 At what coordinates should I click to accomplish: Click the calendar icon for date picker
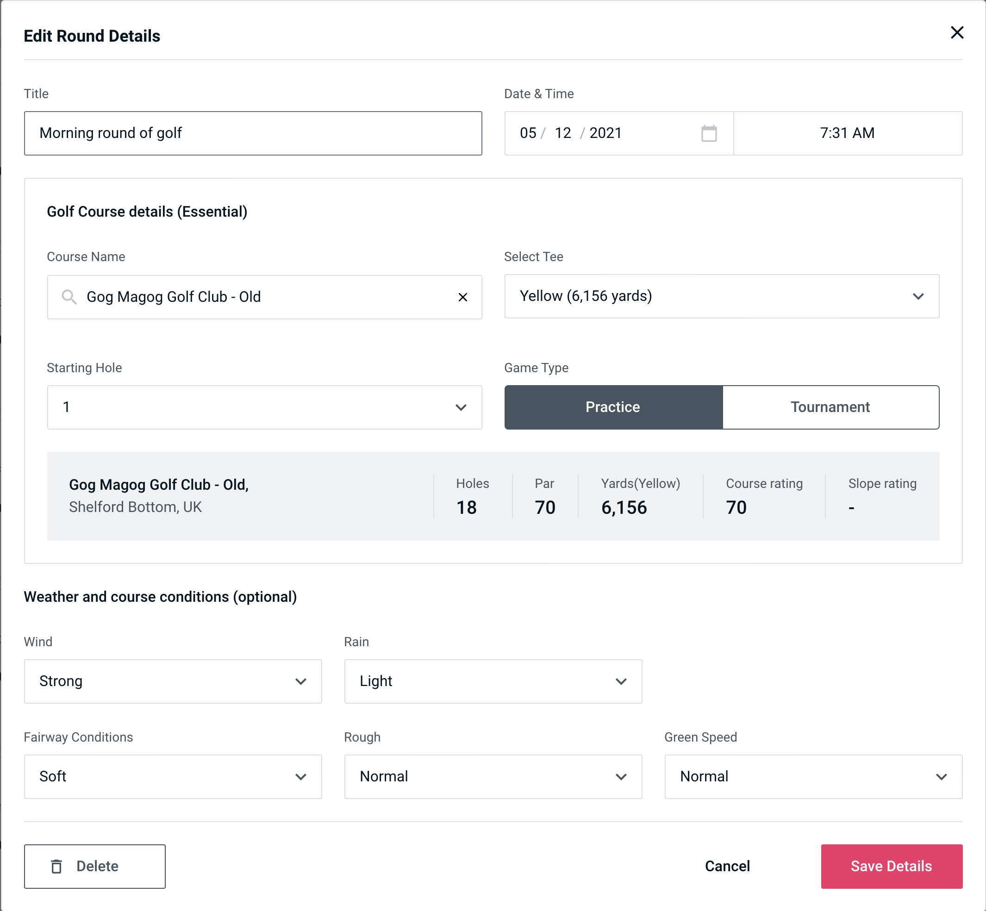point(710,133)
